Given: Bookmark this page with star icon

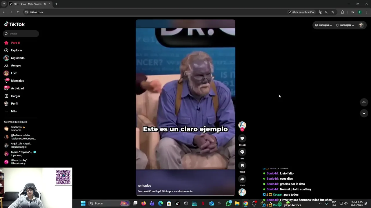Looking at the screenshot, I should 333,12.
